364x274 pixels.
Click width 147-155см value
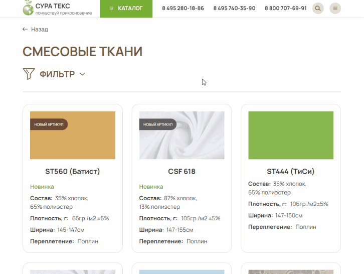click(x=179, y=230)
